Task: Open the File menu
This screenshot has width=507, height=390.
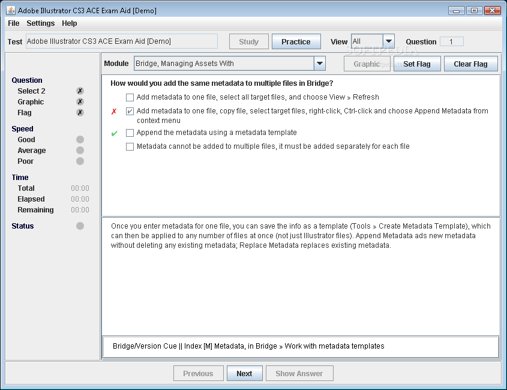Action: tap(14, 23)
